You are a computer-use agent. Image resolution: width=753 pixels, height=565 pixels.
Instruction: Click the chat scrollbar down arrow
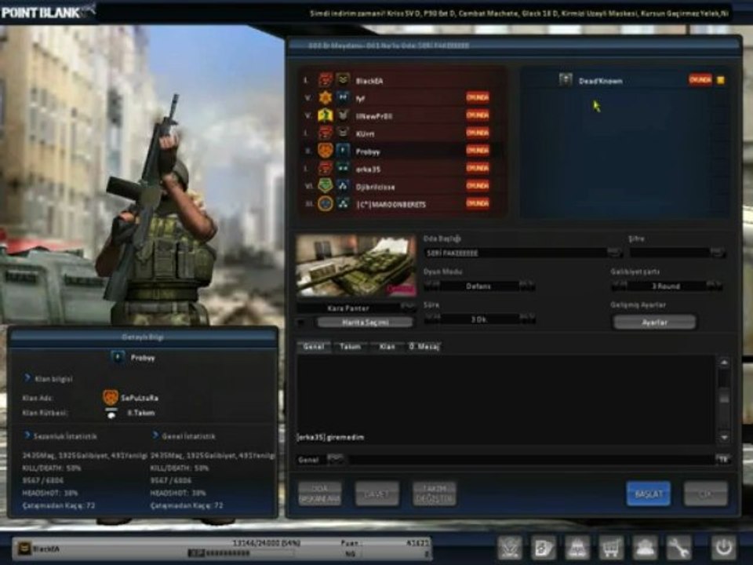click(724, 437)
